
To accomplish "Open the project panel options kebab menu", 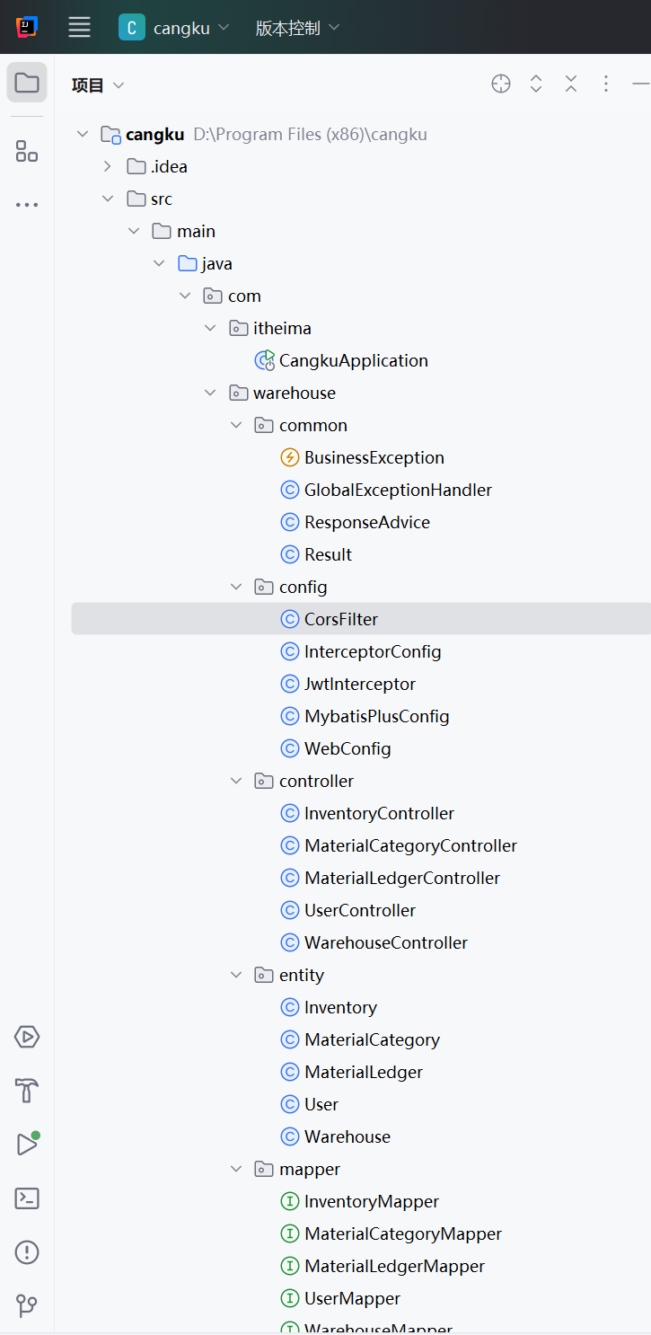I will tap(606, 84).
